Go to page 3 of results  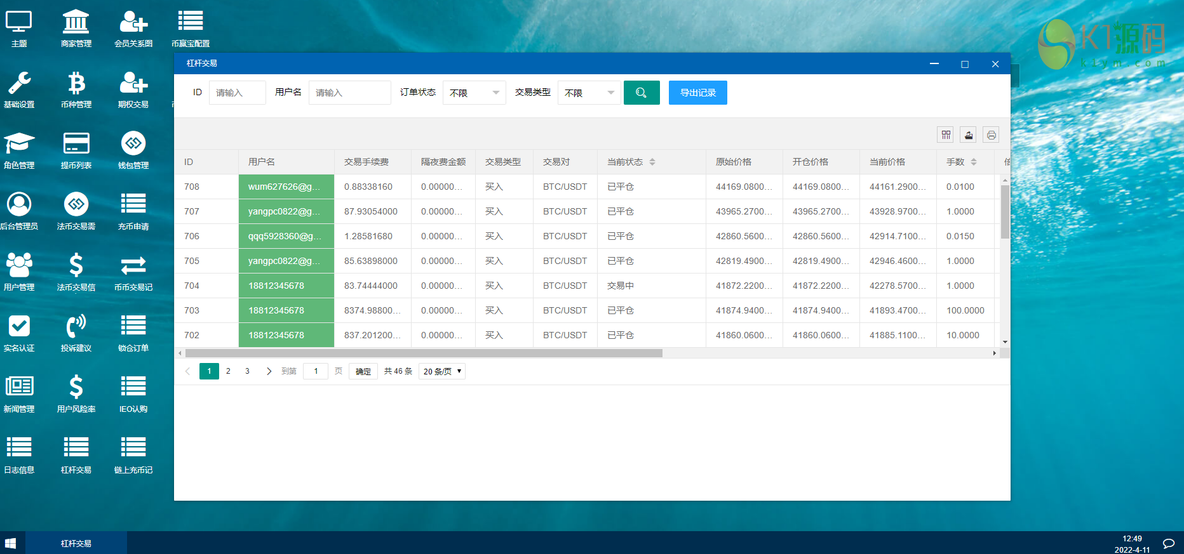click(x=247, y=371)
